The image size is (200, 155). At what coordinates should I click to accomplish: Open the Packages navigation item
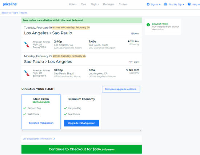click(109, 4)
